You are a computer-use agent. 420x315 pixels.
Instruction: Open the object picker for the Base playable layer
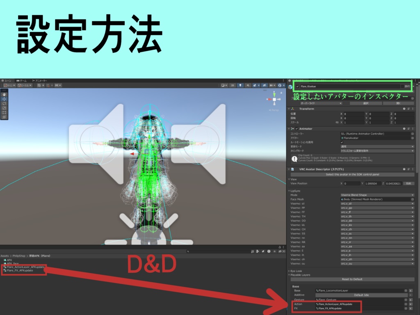pos(406,290)
